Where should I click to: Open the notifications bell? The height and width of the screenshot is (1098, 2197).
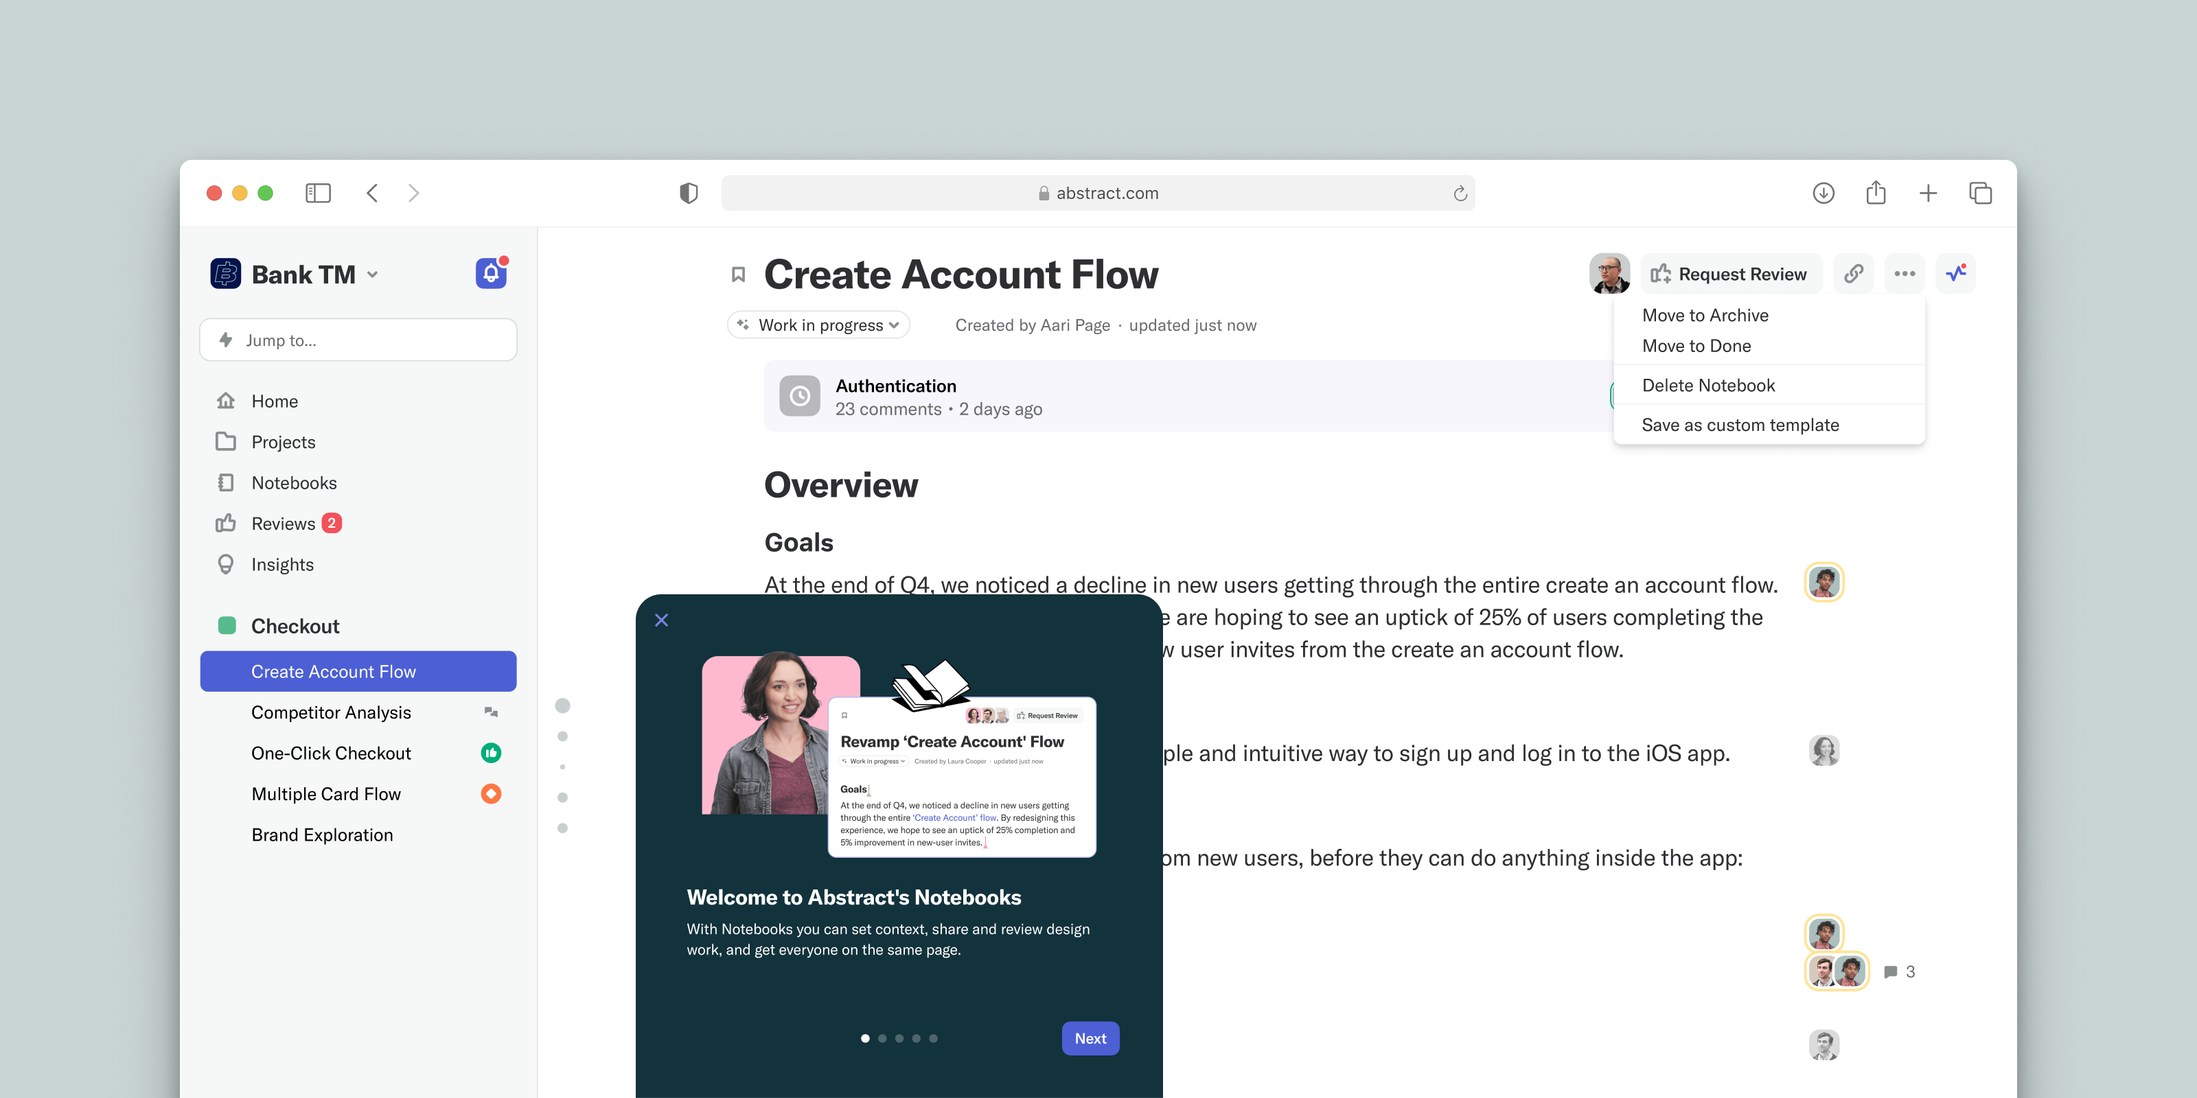pos(492,274)
